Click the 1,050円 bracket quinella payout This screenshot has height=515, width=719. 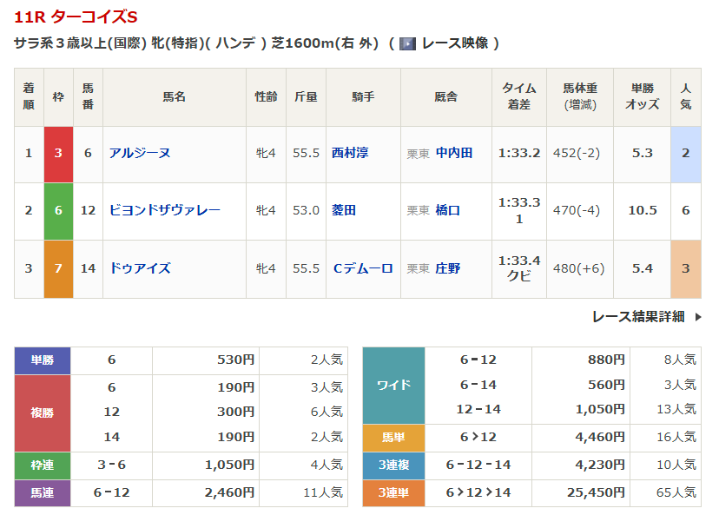pyautogui.click(x=229, y=465)
